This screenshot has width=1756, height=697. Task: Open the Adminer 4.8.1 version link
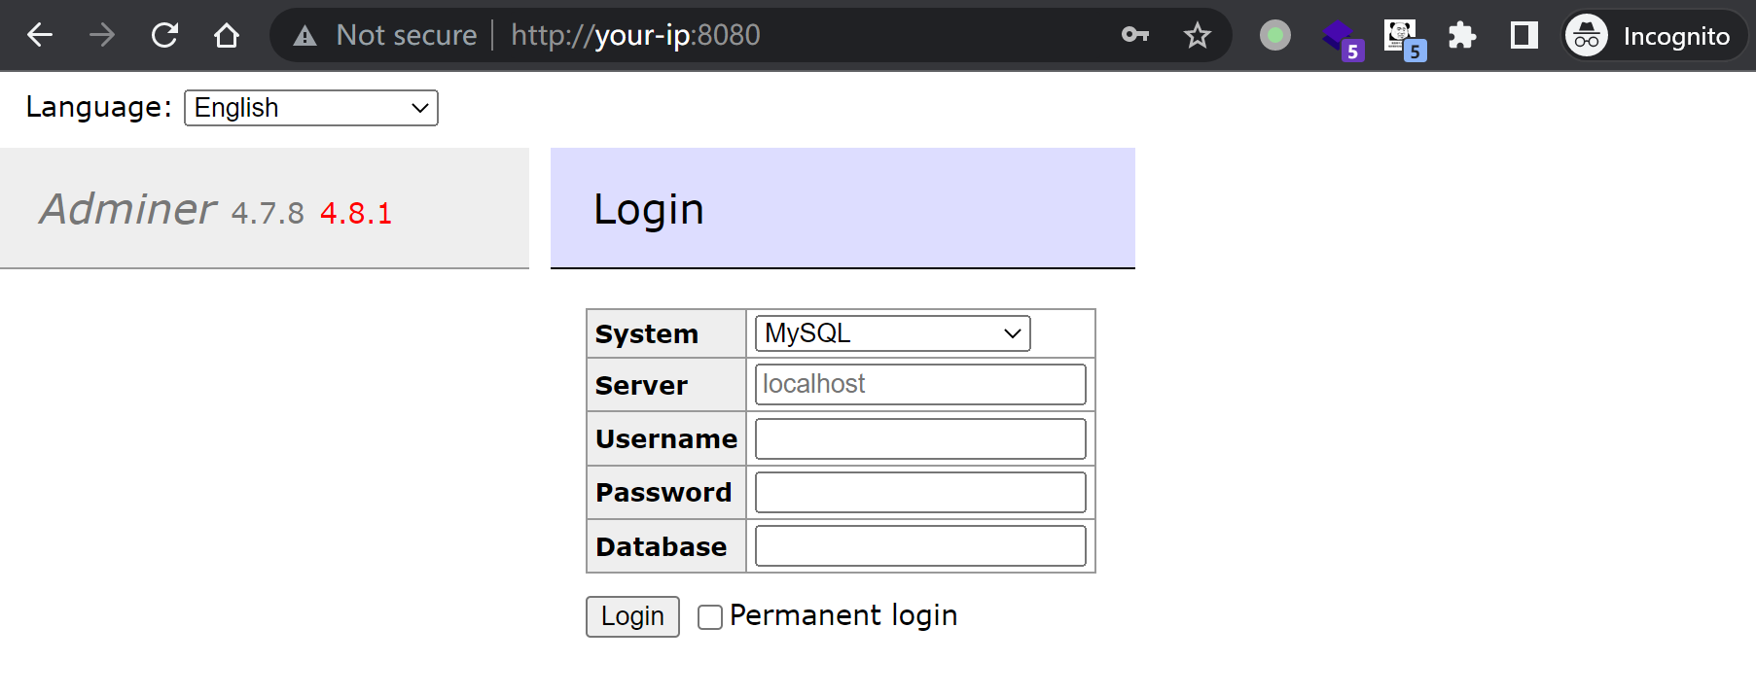[356, 214]
